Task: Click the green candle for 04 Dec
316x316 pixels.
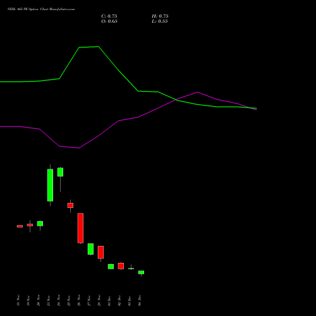Action: pyautogui.click(x=141, y=272)
